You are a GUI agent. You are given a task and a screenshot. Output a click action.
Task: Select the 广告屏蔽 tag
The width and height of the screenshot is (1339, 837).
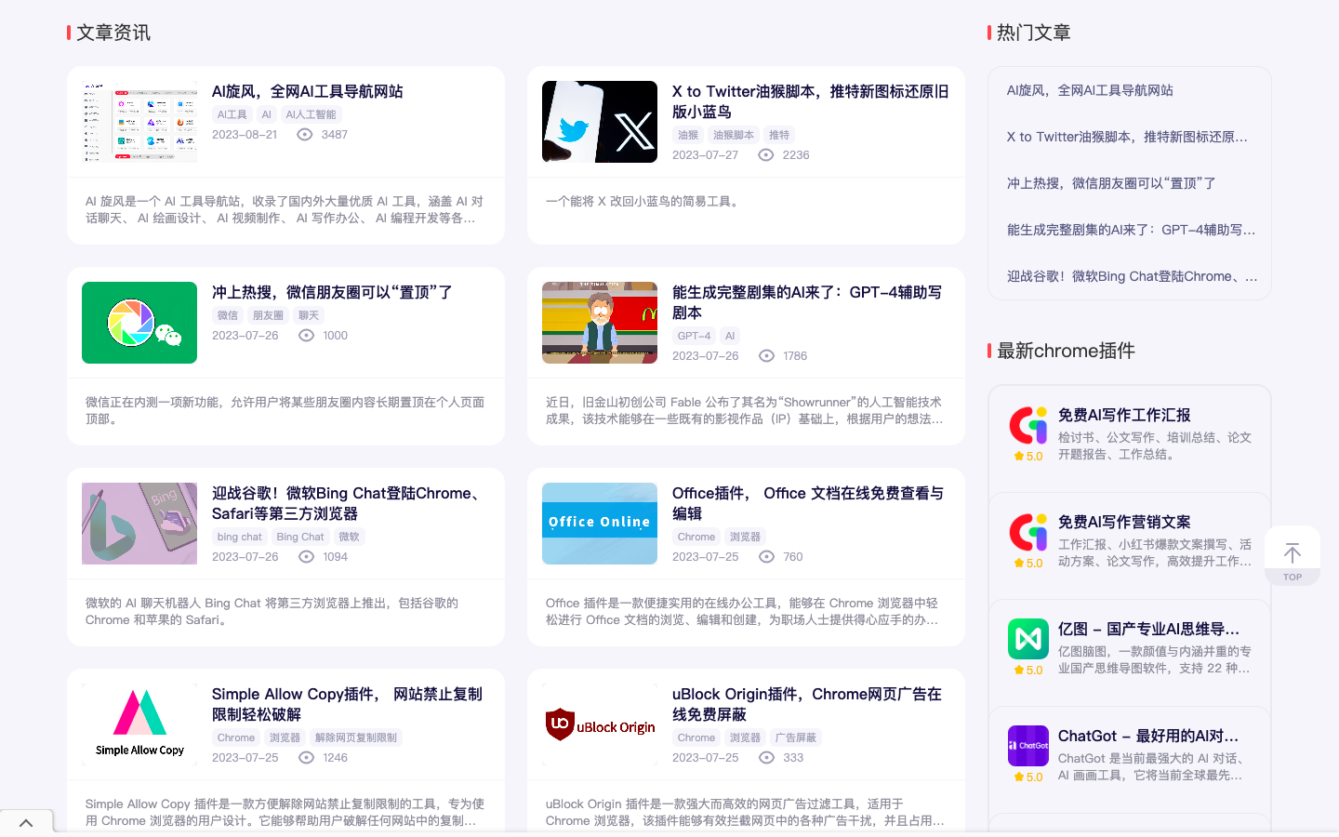pyautogui.click(x=796, y=737)
